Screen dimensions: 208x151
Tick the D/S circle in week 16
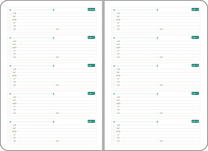[158, 85]
